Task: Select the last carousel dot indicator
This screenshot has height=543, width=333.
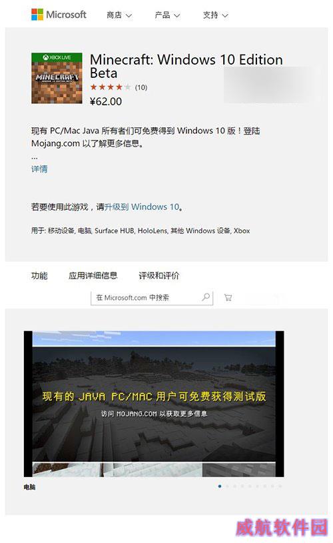Action: pos(280,486)
